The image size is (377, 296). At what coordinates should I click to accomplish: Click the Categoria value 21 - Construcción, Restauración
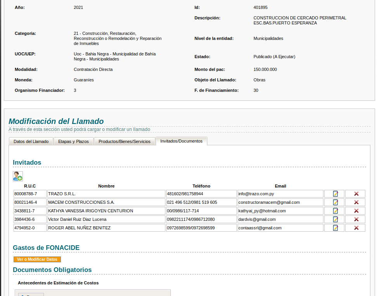(105, 33)
